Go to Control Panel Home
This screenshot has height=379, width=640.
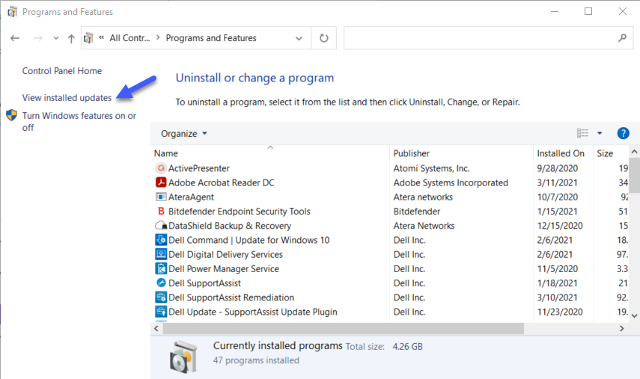pyautogui.click(x=62, y=71)
